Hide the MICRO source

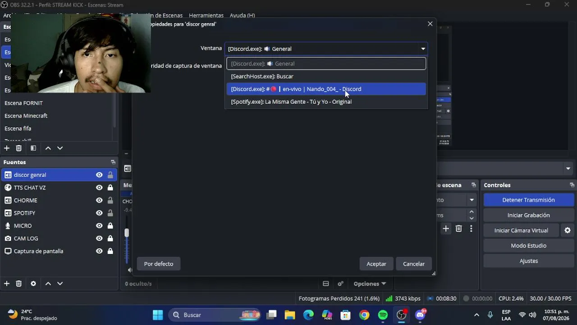point(99,226)
